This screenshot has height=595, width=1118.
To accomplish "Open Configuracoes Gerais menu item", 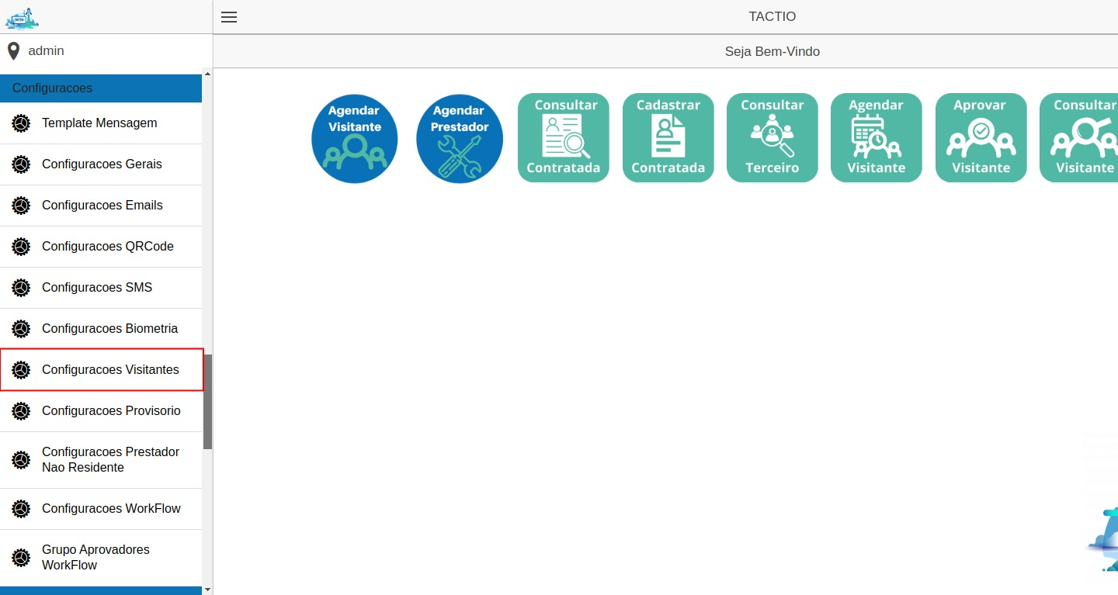I will 102,164.
